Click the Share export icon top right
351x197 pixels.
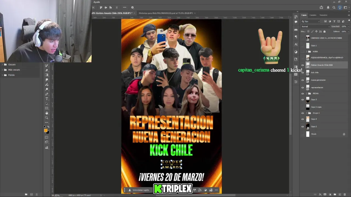[321, 7]
